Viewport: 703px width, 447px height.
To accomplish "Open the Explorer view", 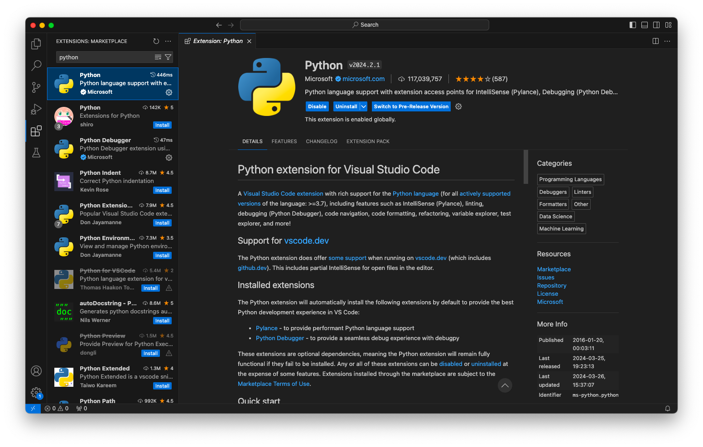I will pyautogui.click(x=36, y=43).
